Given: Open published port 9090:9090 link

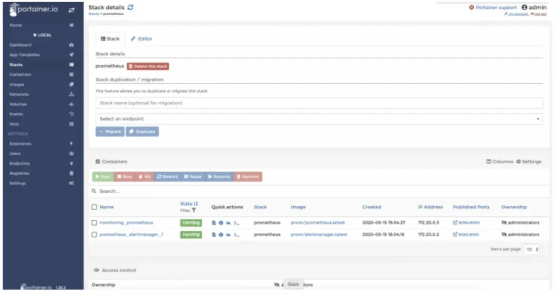Looking at the screenshot, I should point(466,223).
